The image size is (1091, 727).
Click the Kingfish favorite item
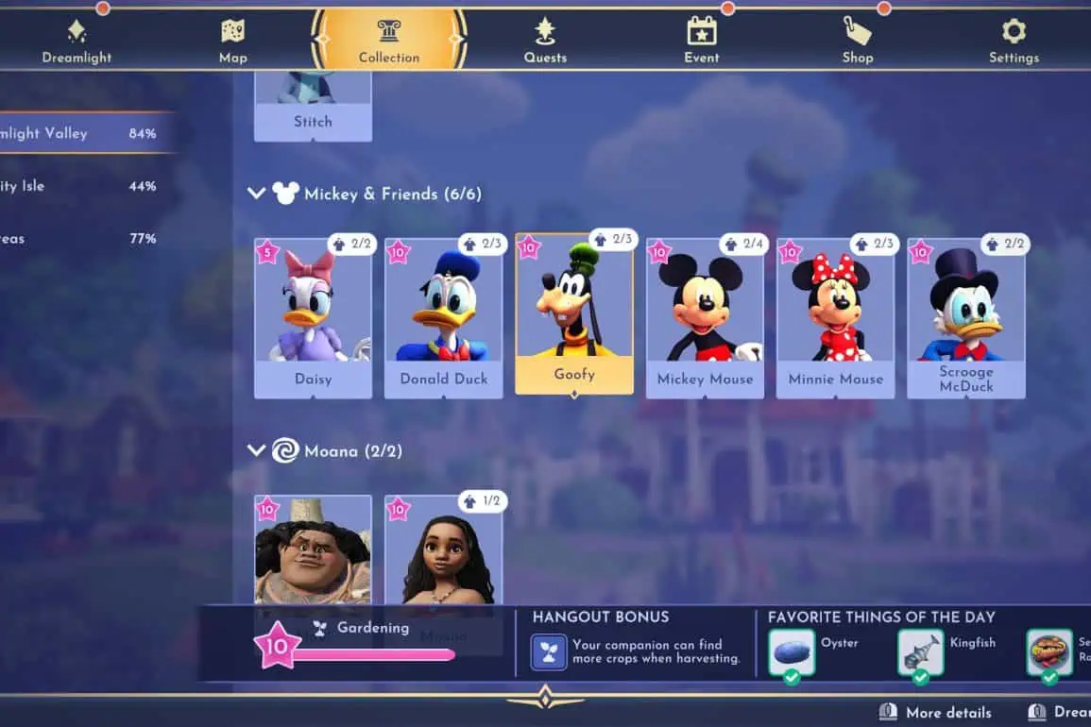coord(920,654)
